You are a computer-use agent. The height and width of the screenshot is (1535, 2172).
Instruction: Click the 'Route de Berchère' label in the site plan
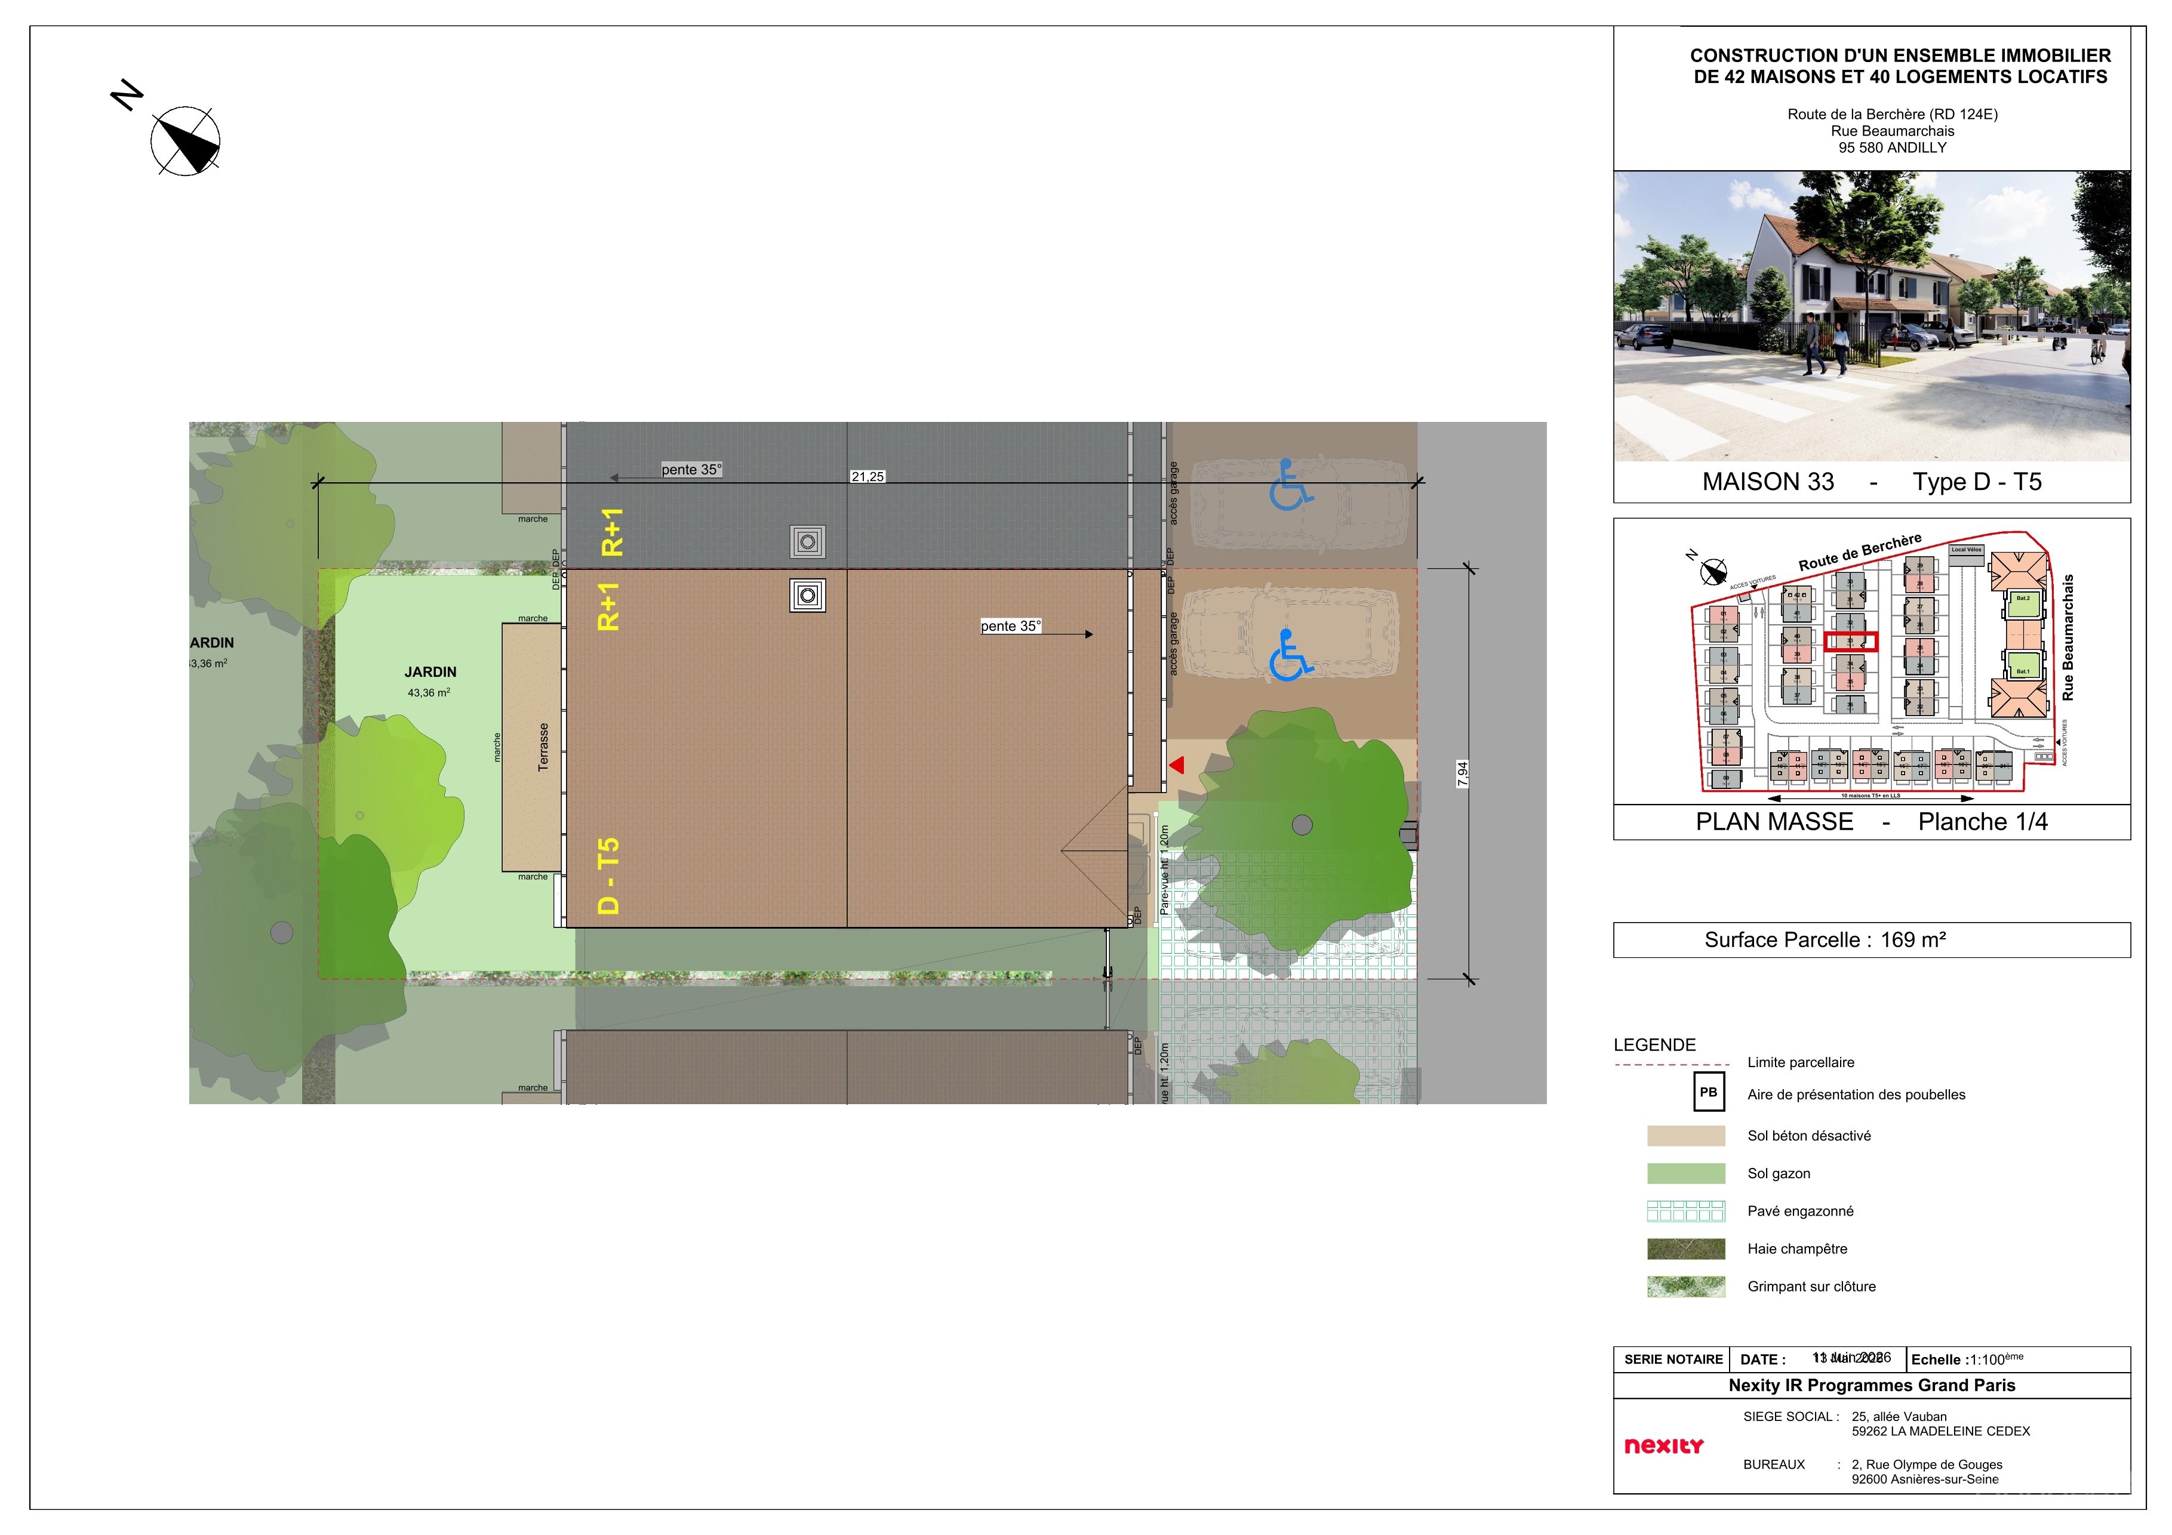[x=1860, y=552]
